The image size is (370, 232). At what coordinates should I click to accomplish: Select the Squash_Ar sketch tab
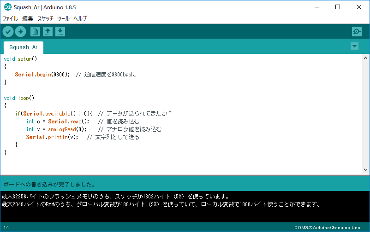pos(24,47)
